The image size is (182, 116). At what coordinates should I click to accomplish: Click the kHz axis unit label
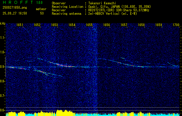point(3,23)
